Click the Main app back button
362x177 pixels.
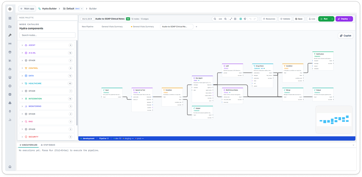tap(27, 8)
